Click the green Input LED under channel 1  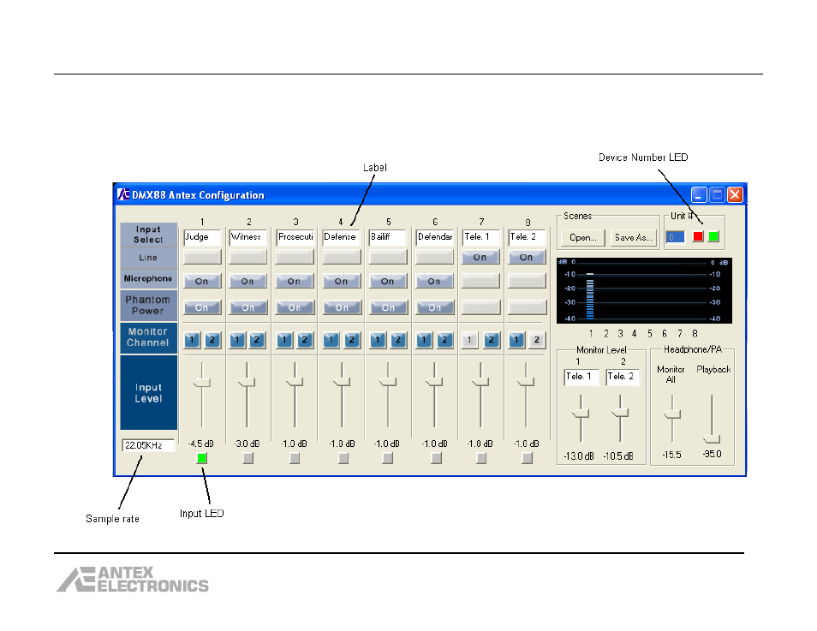click(201, 458)
